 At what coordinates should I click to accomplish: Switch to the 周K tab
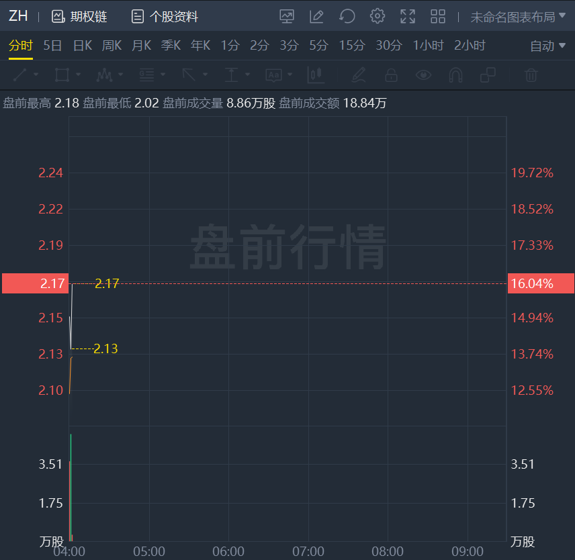pos(112,46)
